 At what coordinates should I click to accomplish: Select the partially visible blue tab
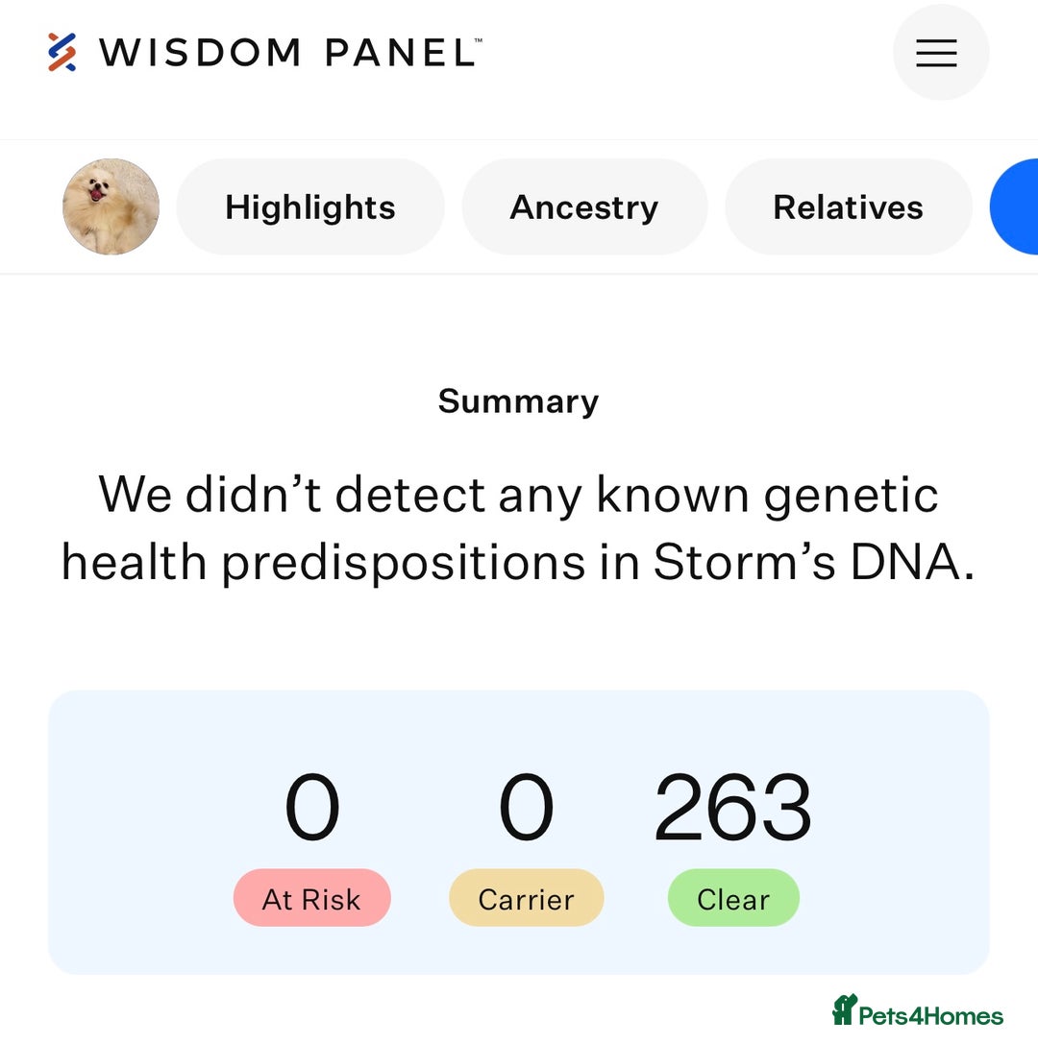pos(1015,206)
